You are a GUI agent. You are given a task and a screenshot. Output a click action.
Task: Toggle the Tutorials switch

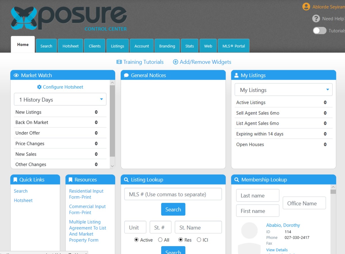[x=319, y=31]
